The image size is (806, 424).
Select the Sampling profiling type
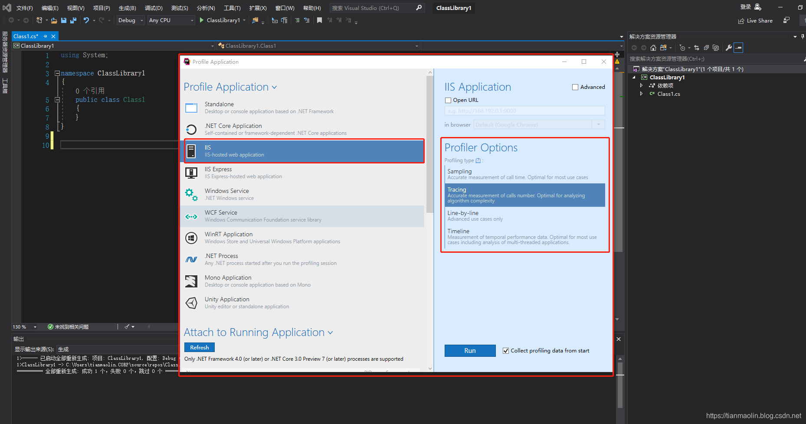524,174
